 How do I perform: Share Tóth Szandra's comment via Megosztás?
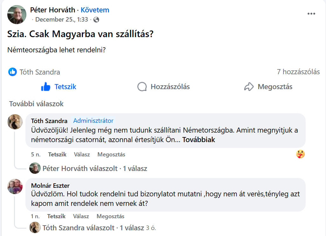tap(111, 154)
